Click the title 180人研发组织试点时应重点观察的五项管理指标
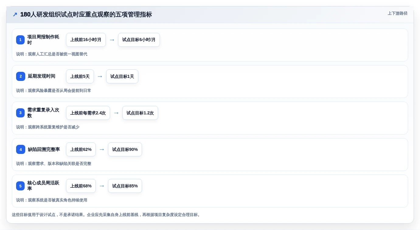This screenshot has height=230, width=420. coord(86,15)
